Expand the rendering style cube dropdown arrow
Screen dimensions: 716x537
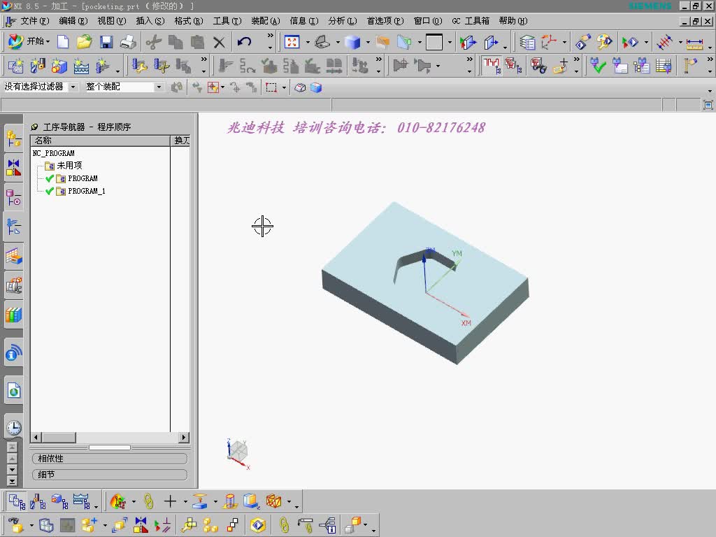coord(368,43)
